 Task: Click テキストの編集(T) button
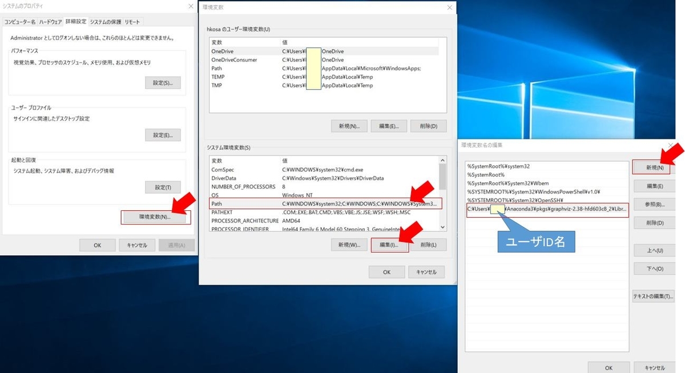click(x=653, y=296)
